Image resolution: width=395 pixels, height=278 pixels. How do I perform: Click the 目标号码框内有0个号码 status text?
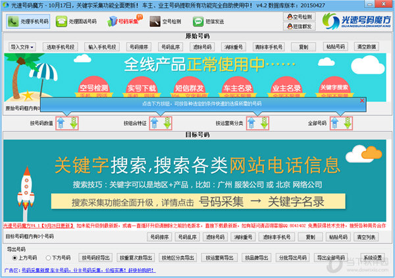30,236
